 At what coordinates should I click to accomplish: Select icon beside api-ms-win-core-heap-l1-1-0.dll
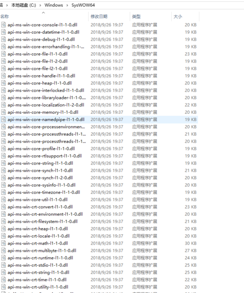tap(3, 83)
